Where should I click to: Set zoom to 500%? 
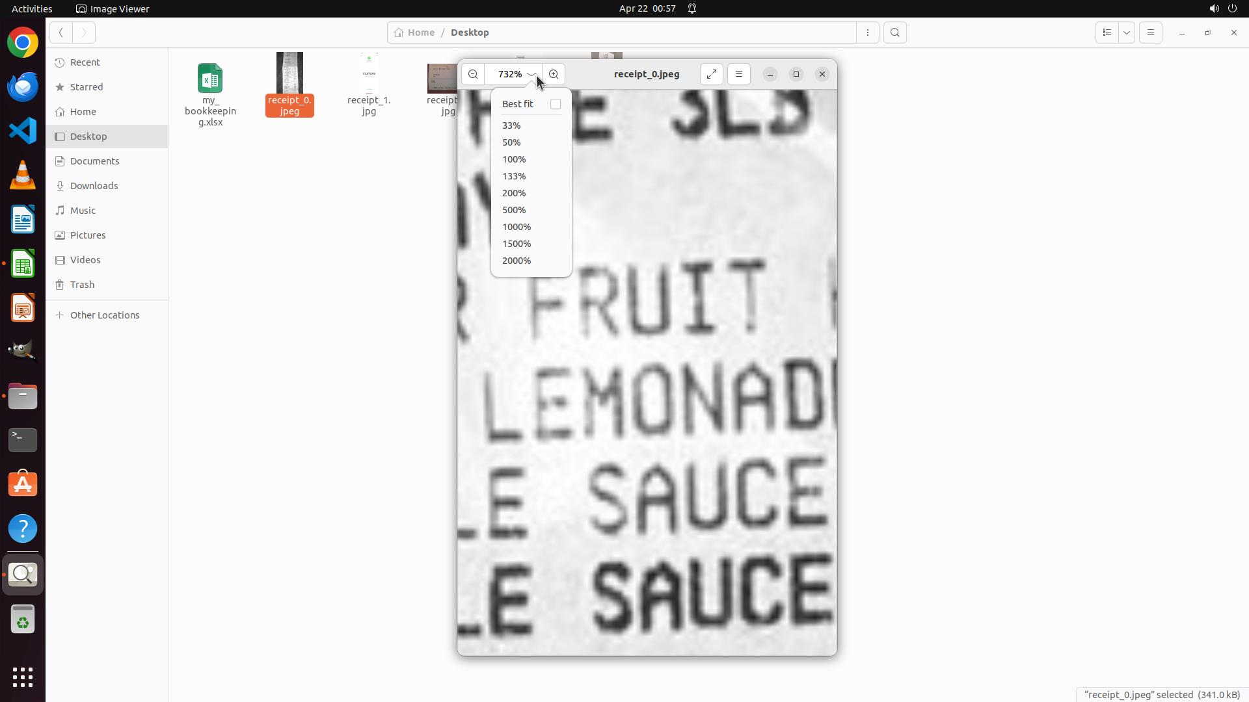point(514,210)
